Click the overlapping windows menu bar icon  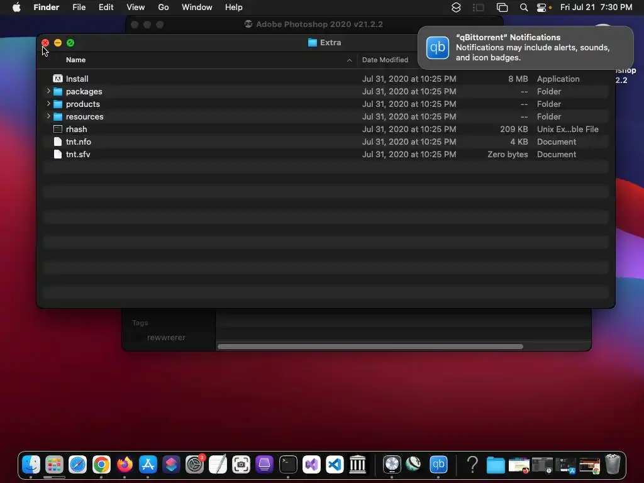point(502,8)
